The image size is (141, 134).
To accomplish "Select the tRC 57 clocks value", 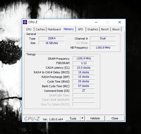I will tap(84, 86).
